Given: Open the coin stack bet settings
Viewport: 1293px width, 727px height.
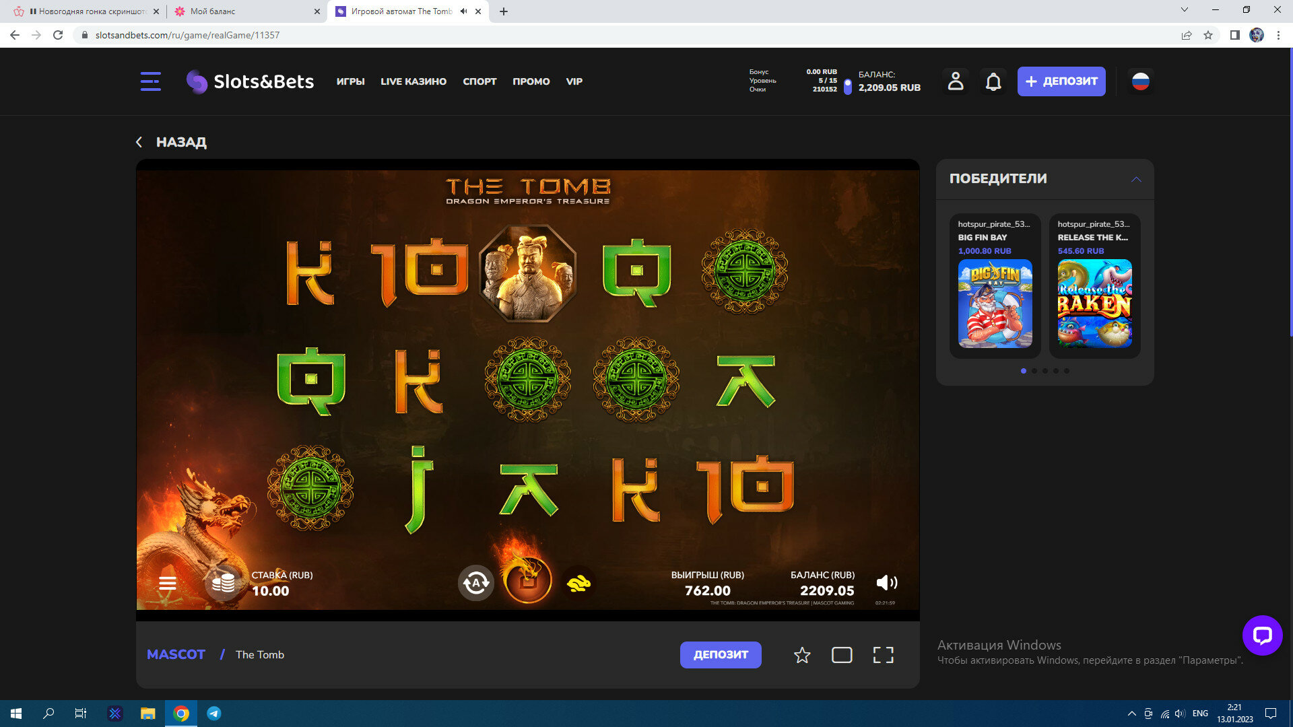Looking at the screenshot, I should click(223, 583).
